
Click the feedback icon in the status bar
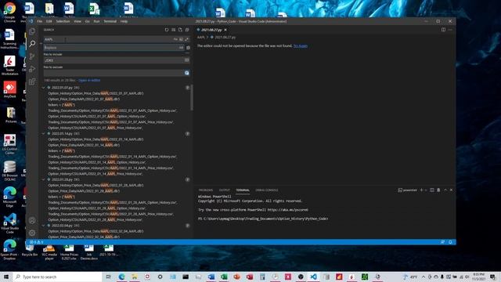[x=442, y=242]
